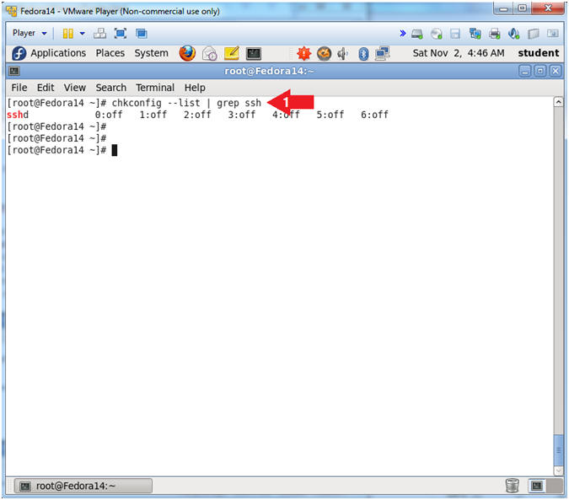Open the Terminal menu in terminal
Viewport: 569px width, 500px height.
click(155, 88)
